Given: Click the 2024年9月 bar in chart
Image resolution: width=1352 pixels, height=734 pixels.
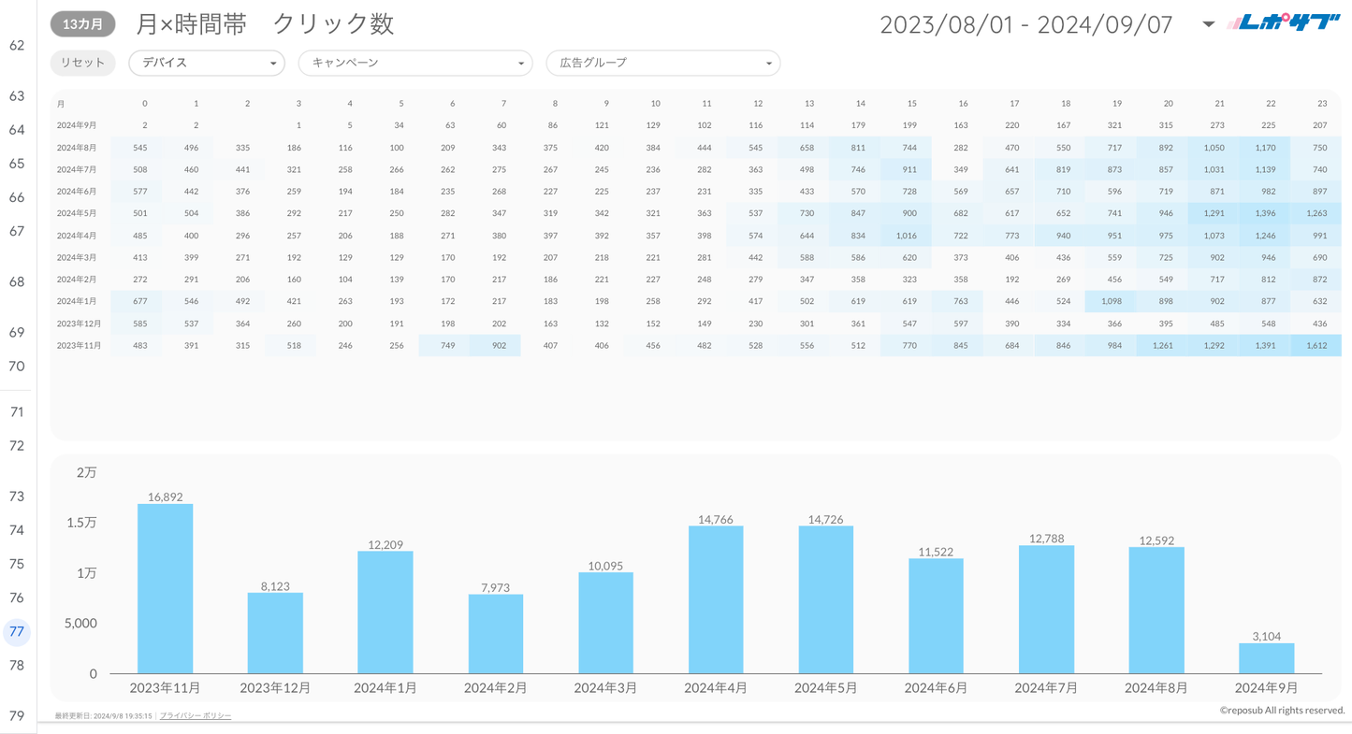Looking at the screenshot, I should 1266,658.
